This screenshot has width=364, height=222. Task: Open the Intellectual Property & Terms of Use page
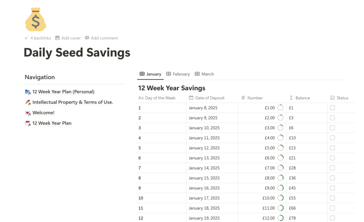tap(72, 102)
